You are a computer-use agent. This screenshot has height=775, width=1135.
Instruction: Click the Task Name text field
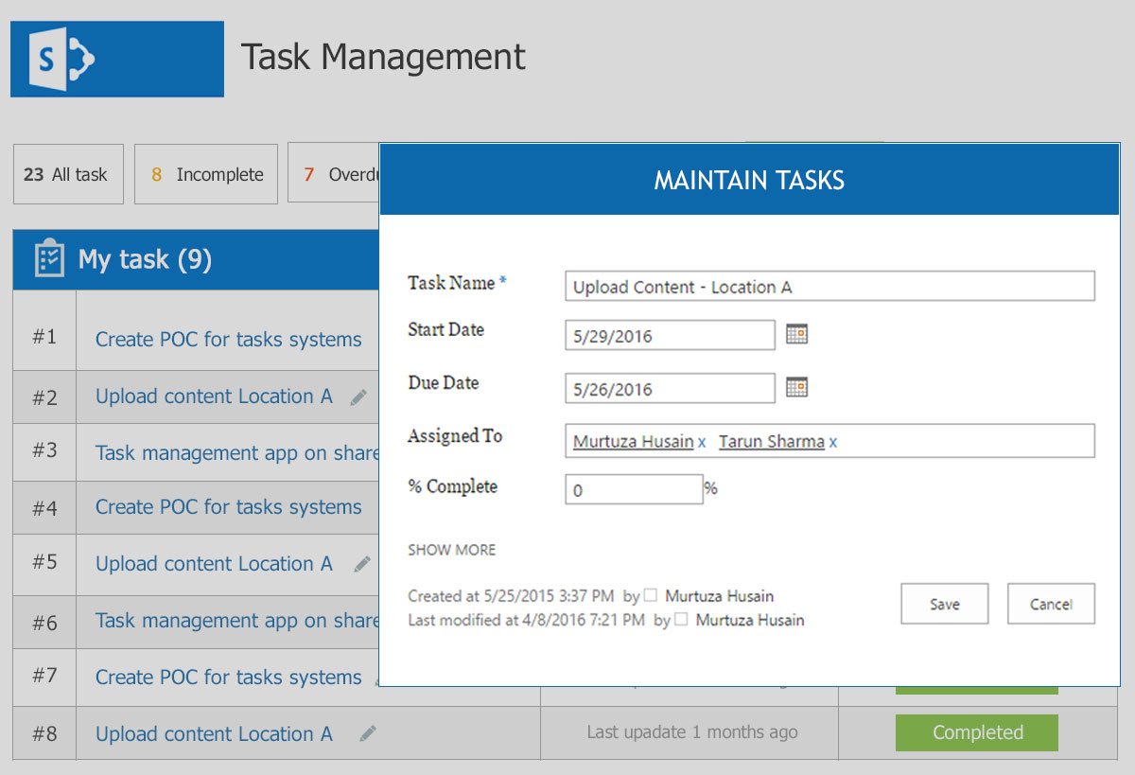(x=829, y=287)
